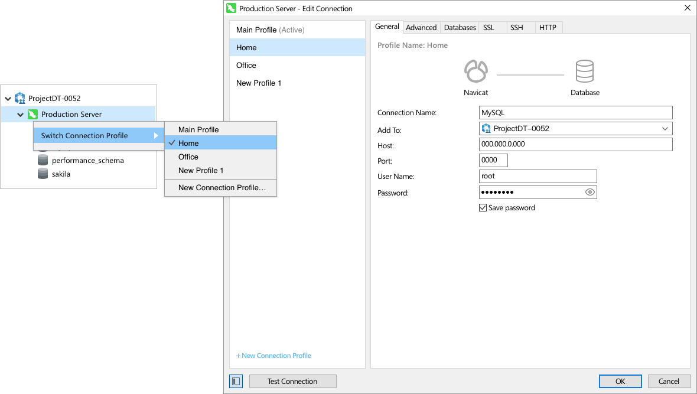Image resolution: width=697 pixels, height=394 pixels.
Task: Open the Switch Connection Profile submenu arrow
Action: (x=156, y=136)
